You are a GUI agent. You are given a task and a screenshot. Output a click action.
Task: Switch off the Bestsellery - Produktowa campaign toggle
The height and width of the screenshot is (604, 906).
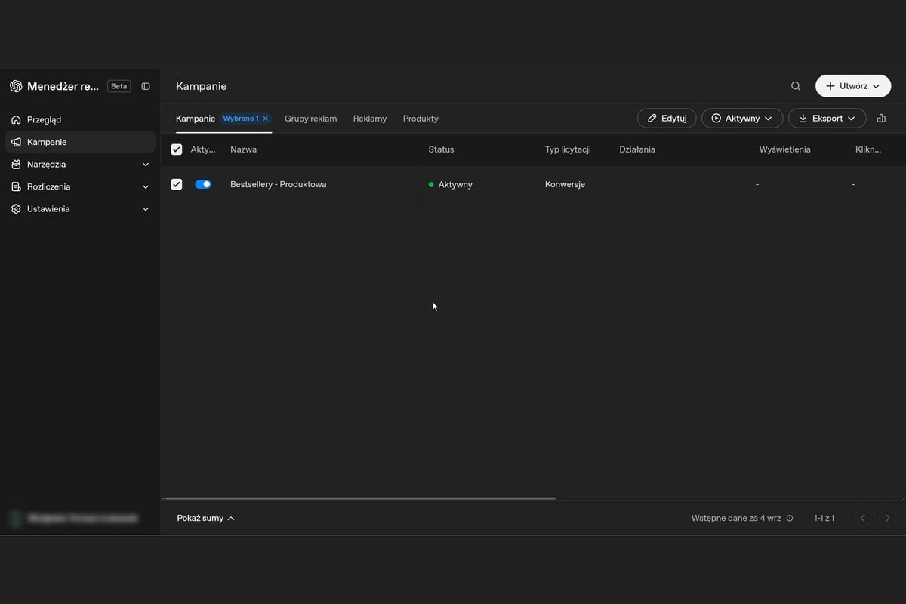(203, 184)
